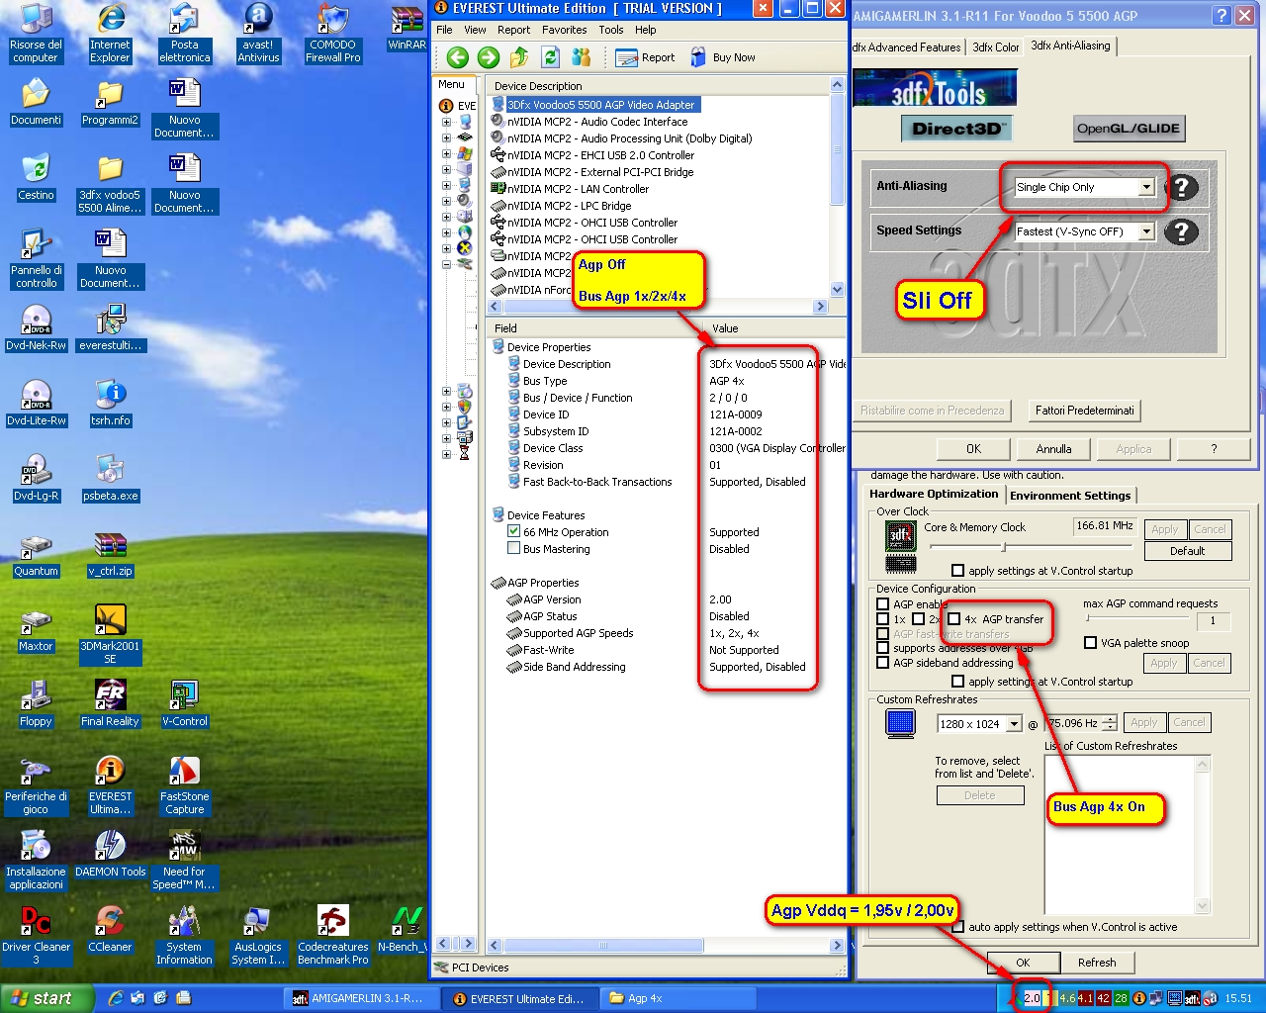Open the Favorites menu in EVEREST
This screenshot has width=1266, height=1013.
(564, 30)
